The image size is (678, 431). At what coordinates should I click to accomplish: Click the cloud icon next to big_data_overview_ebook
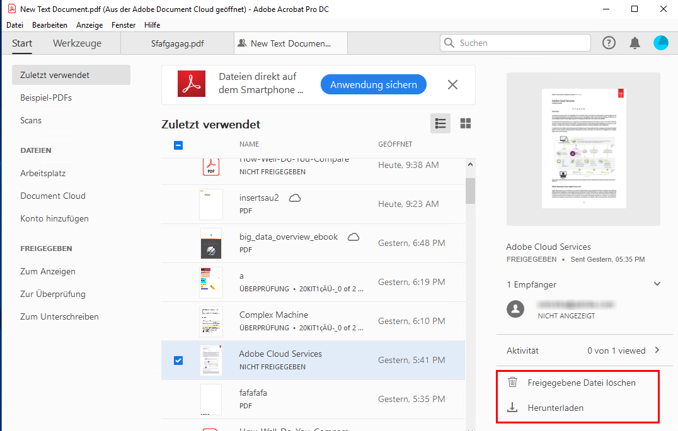point(353,237)
